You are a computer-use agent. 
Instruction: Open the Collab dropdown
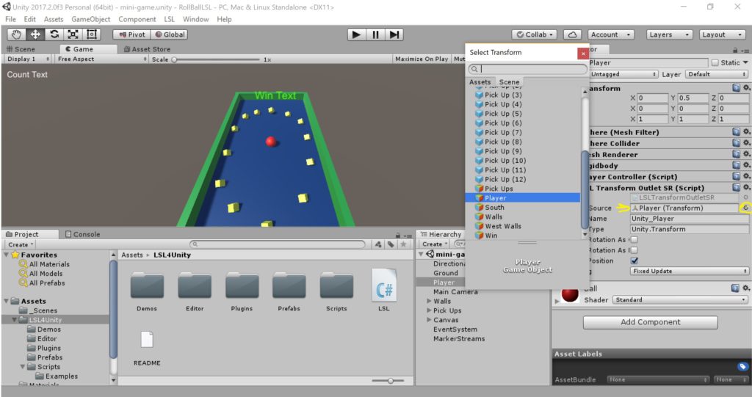tap(535, 34)
